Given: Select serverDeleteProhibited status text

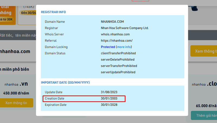Looking at the screenshot, I should pyautogui.click(x=117, y=59).
